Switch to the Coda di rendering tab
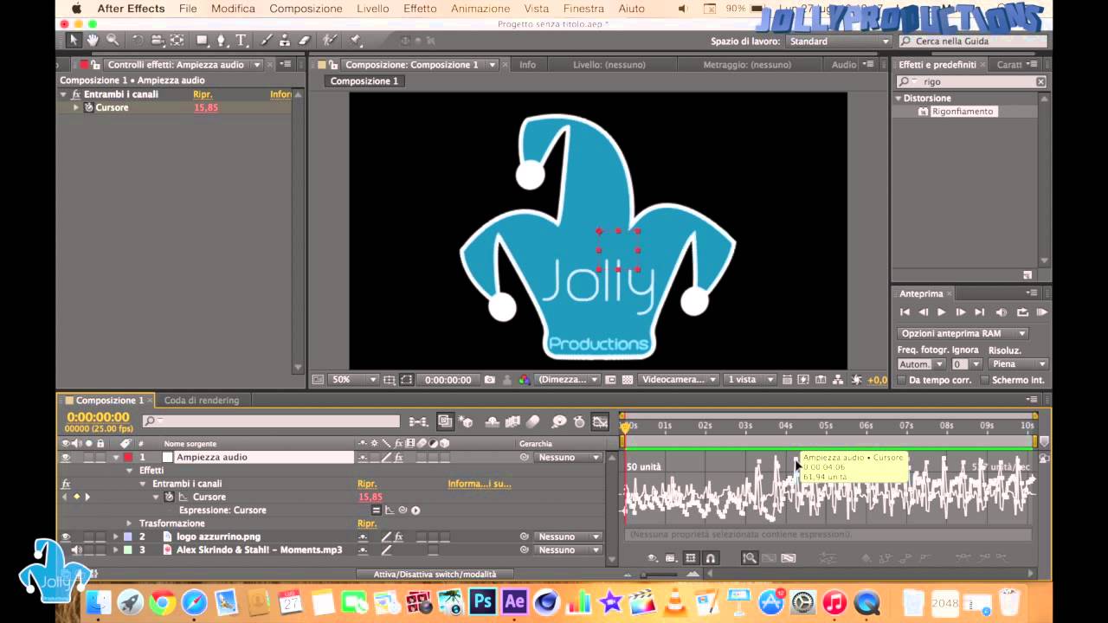 tap(202, 400)
